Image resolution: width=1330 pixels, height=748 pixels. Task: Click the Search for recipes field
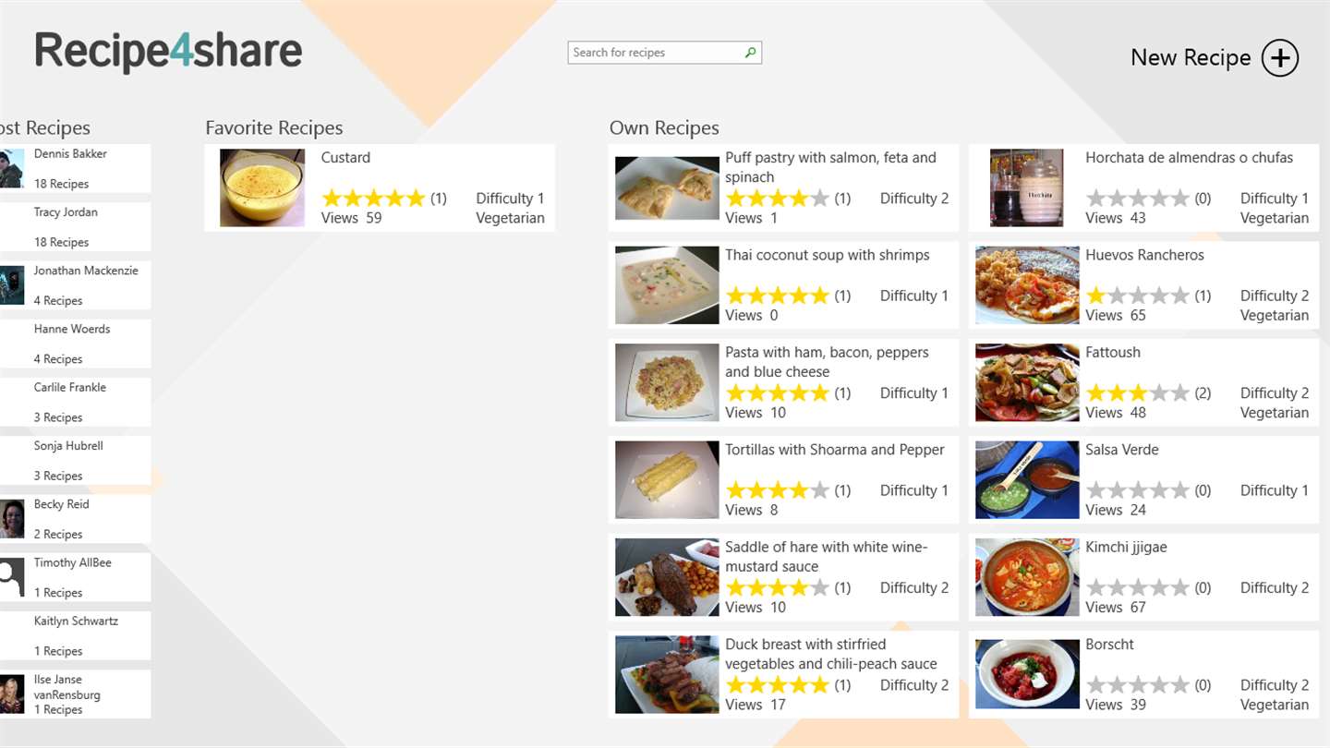point(665,53)
